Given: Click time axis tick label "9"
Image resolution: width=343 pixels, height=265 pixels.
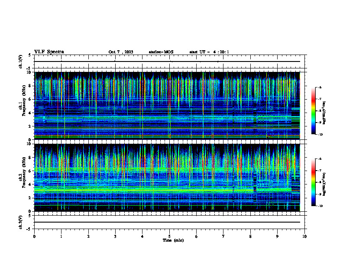Looking at the screenshot, I should click(x=277, y=236).
